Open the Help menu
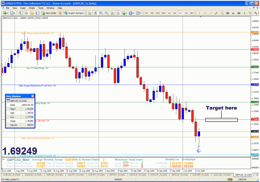The width and height of the screenshot is (260, 182). (60, 8)
